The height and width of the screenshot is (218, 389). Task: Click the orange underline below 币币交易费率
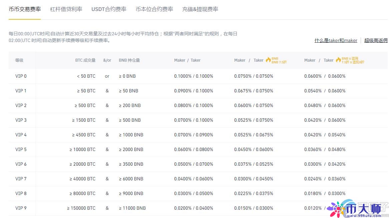(24, 19)
